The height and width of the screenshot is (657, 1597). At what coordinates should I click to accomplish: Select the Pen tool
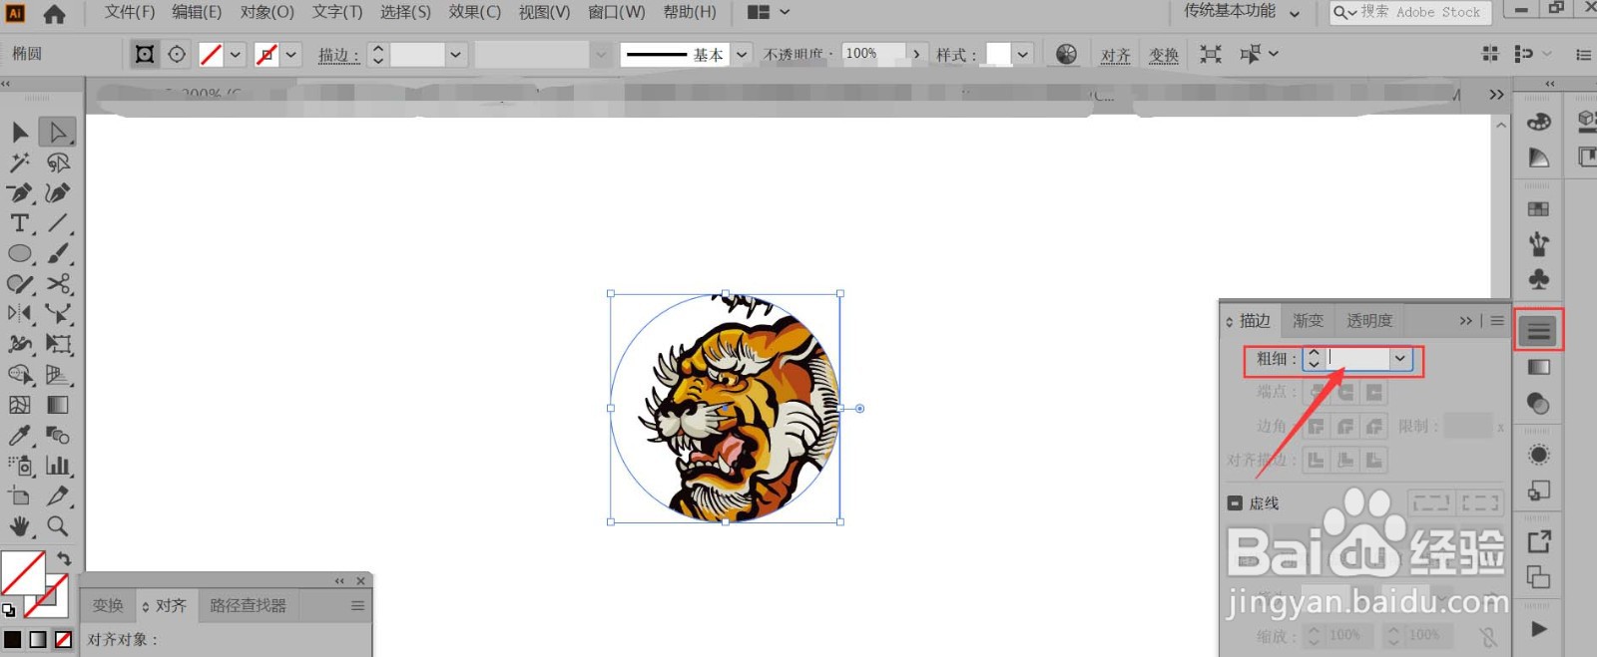tap(20, 192)
